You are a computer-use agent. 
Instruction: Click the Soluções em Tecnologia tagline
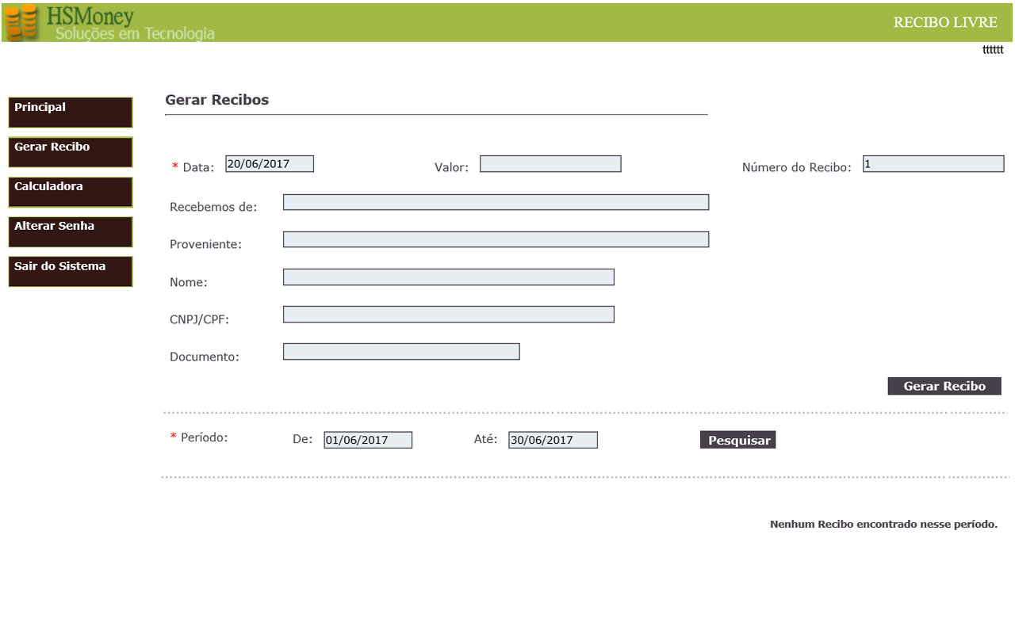pos(135,33)
